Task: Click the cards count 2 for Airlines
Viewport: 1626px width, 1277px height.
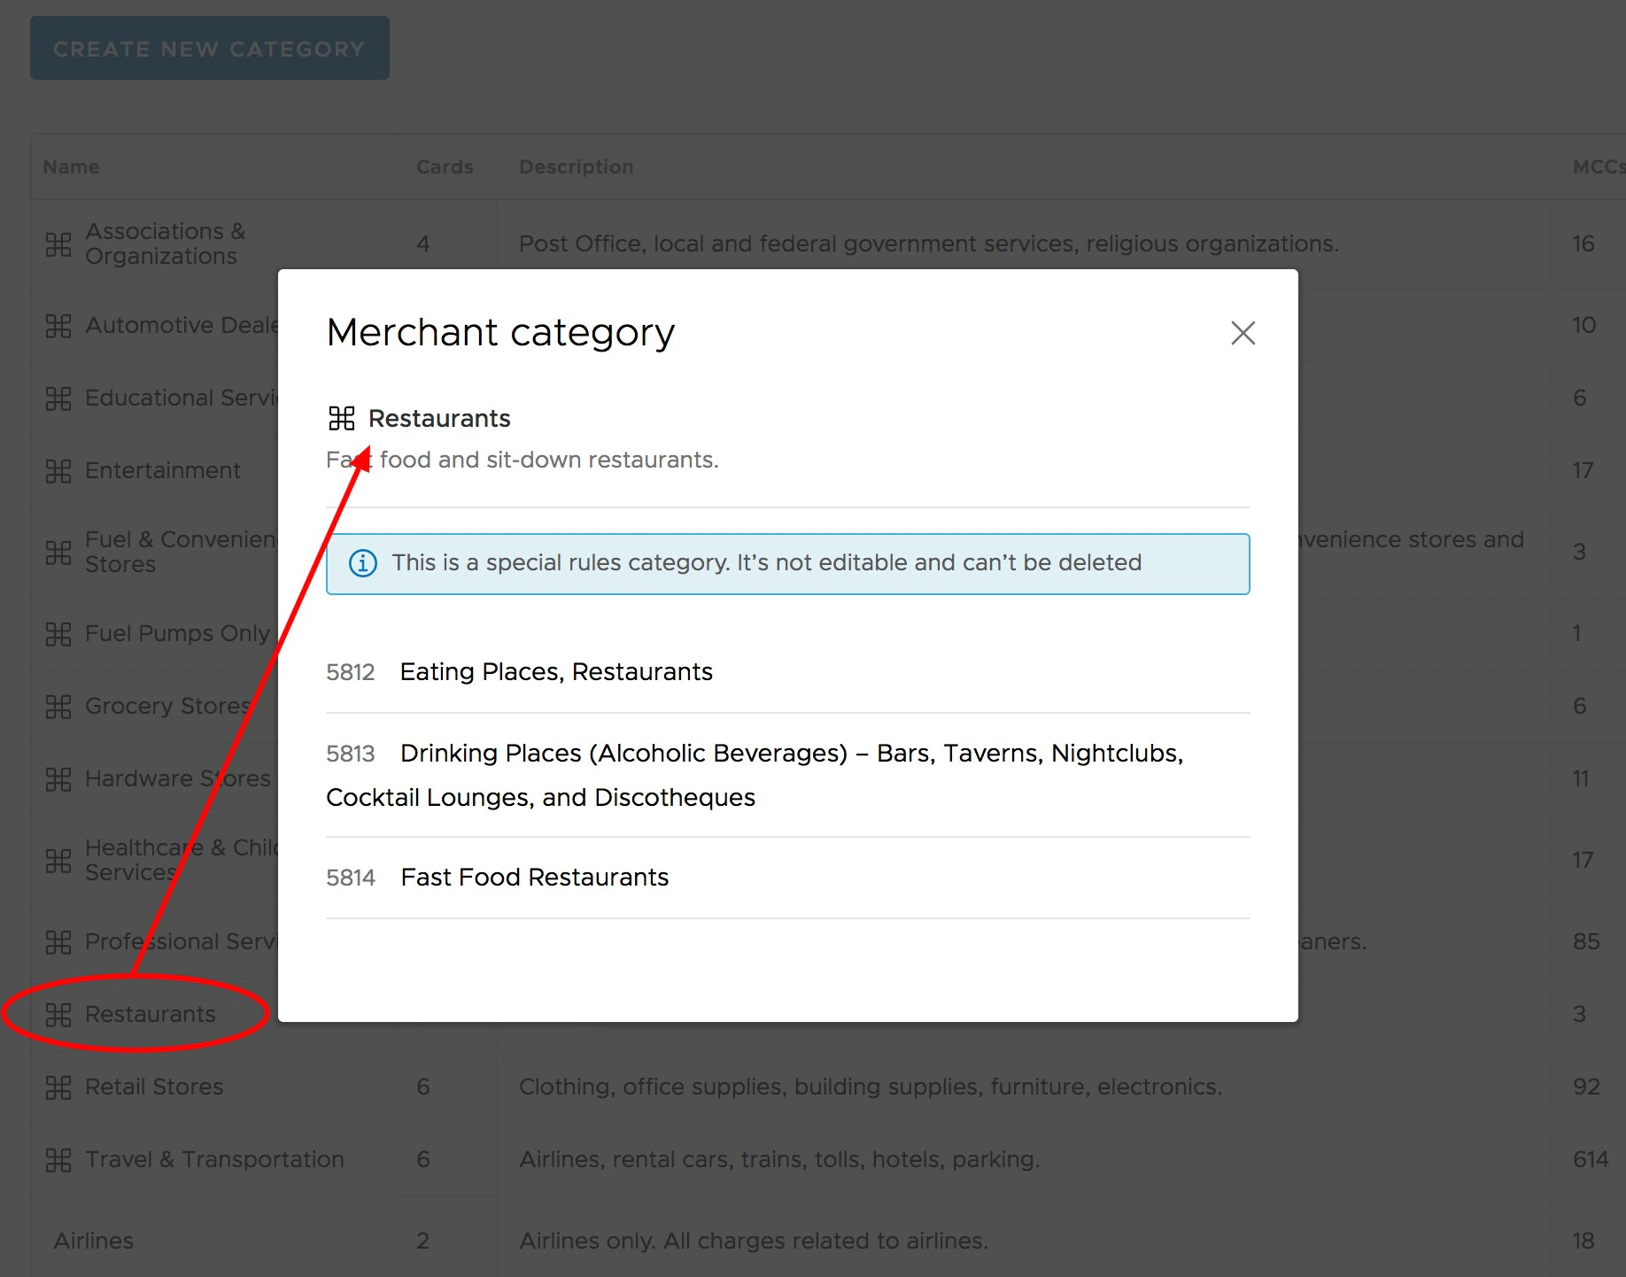Action: coord(423,1241)
